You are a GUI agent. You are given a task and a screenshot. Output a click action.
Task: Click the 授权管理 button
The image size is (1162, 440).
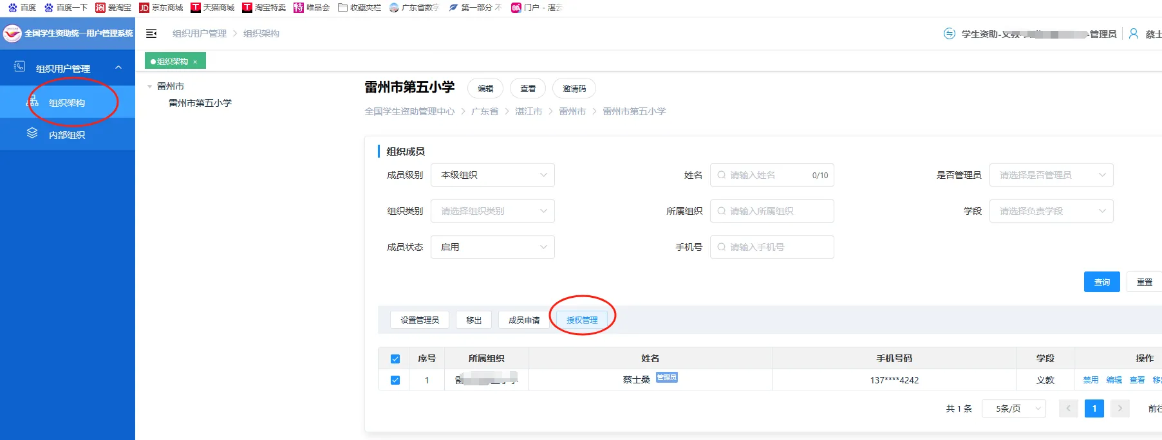tap(582, 320)
